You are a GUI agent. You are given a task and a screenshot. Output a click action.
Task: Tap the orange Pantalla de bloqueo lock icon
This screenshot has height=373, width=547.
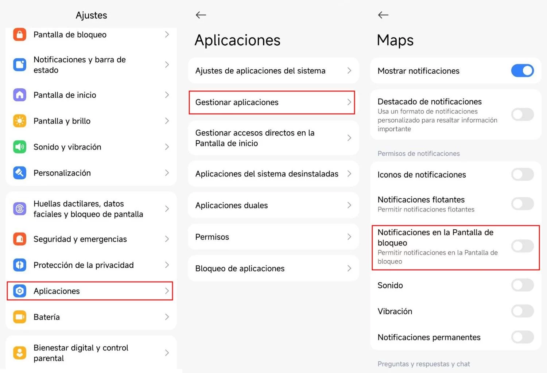coord(20,35)
